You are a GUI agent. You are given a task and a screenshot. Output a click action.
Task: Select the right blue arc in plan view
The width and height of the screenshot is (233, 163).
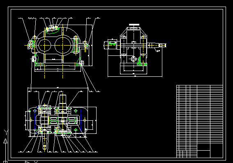point(80,120)
